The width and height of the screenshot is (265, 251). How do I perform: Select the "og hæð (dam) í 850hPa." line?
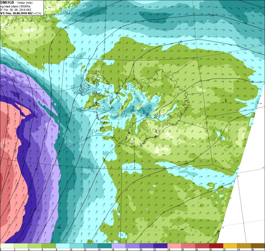click(16, 6)
